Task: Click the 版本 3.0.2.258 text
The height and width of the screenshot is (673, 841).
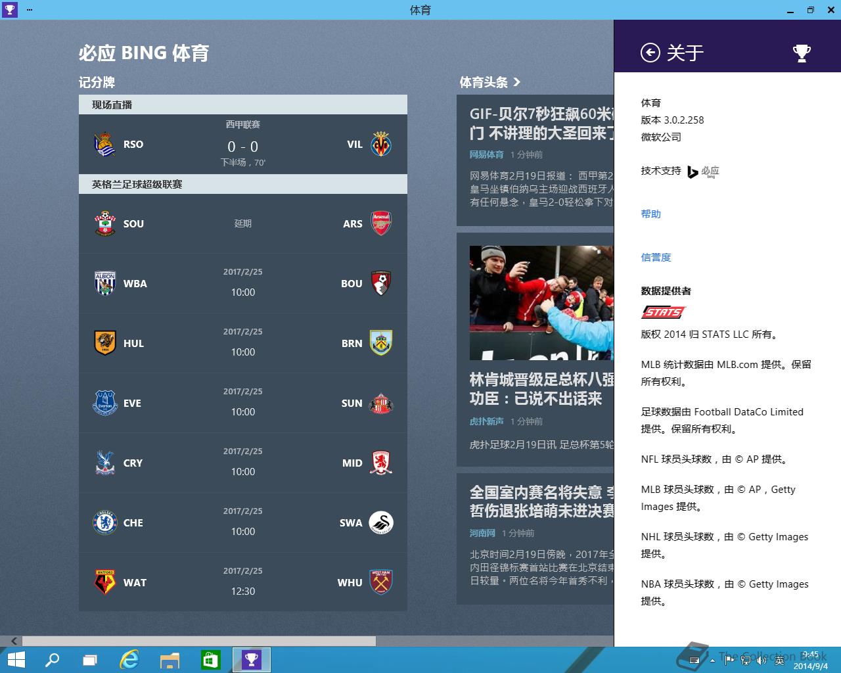Action: pos(672,120)
